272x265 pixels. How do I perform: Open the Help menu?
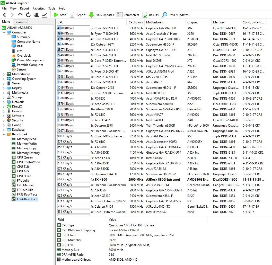point(62,8)
